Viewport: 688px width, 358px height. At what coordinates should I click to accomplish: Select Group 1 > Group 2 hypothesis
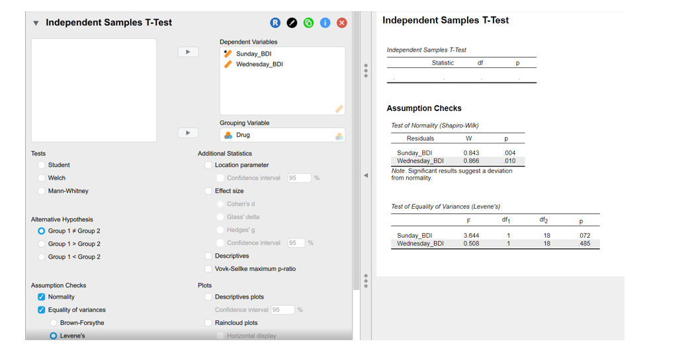click(x=42, y=244)
